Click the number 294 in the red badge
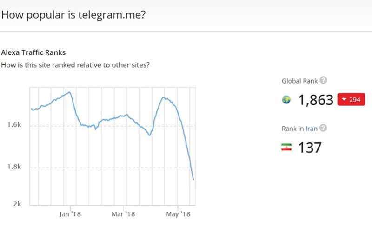 coord(355,99)
